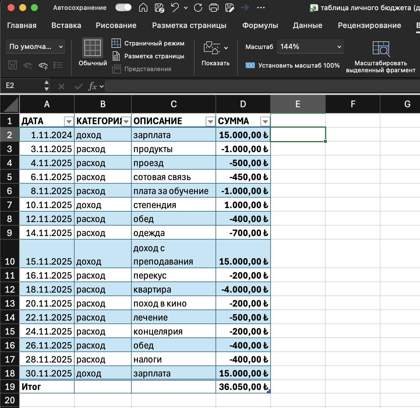This screenshot has width=420, height=408.
Task: Open the Формулы ribbon tab
Action: [260, 25]
